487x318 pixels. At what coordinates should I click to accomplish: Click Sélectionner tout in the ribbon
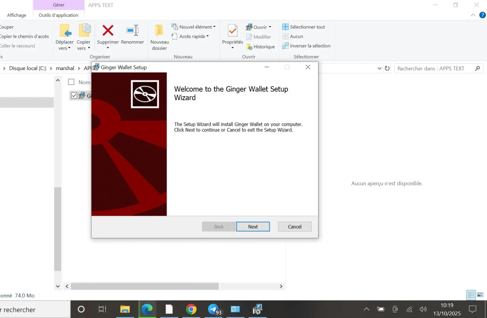(304, 27)
